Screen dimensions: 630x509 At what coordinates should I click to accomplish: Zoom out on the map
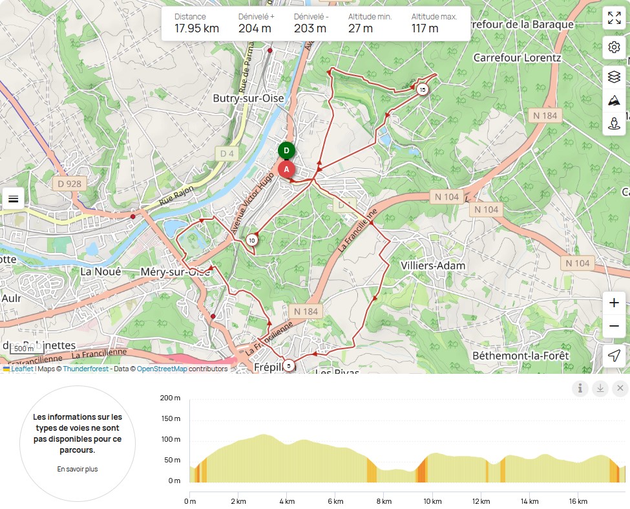[x=614, y=326]
